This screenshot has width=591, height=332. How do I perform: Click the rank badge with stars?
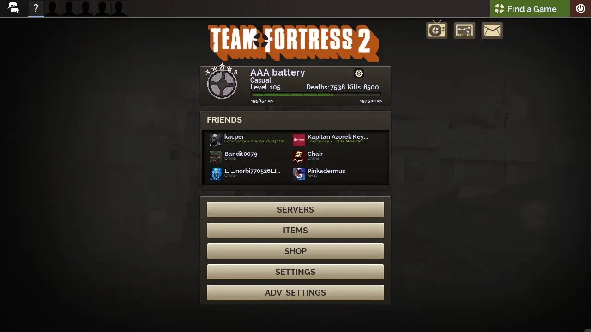pyautogui.click(x=222, y=81)
